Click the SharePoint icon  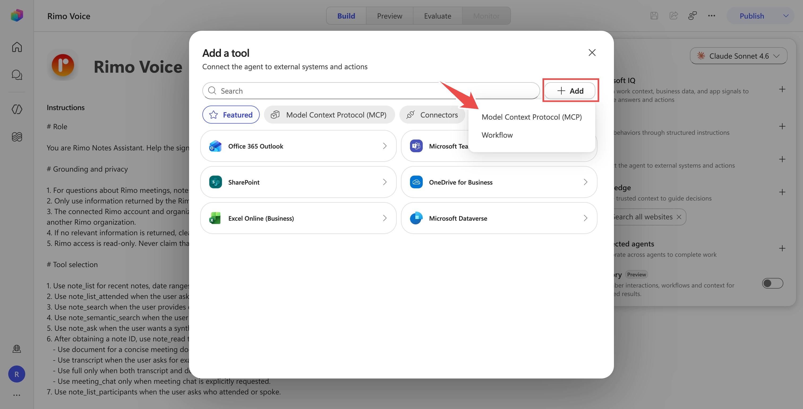pyautogui.click(x=215, y=182)
